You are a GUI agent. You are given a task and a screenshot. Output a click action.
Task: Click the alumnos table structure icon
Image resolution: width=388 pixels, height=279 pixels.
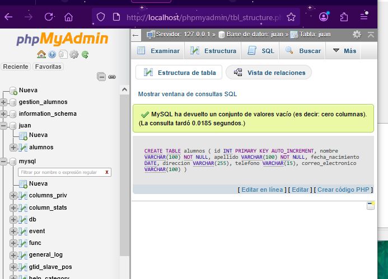23,148
